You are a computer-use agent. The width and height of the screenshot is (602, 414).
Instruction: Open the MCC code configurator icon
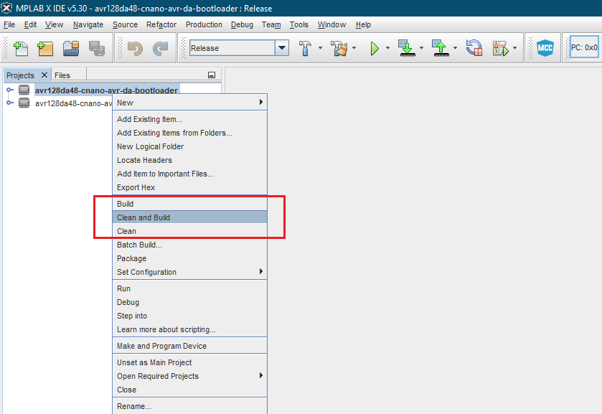(x=545, y=48)
